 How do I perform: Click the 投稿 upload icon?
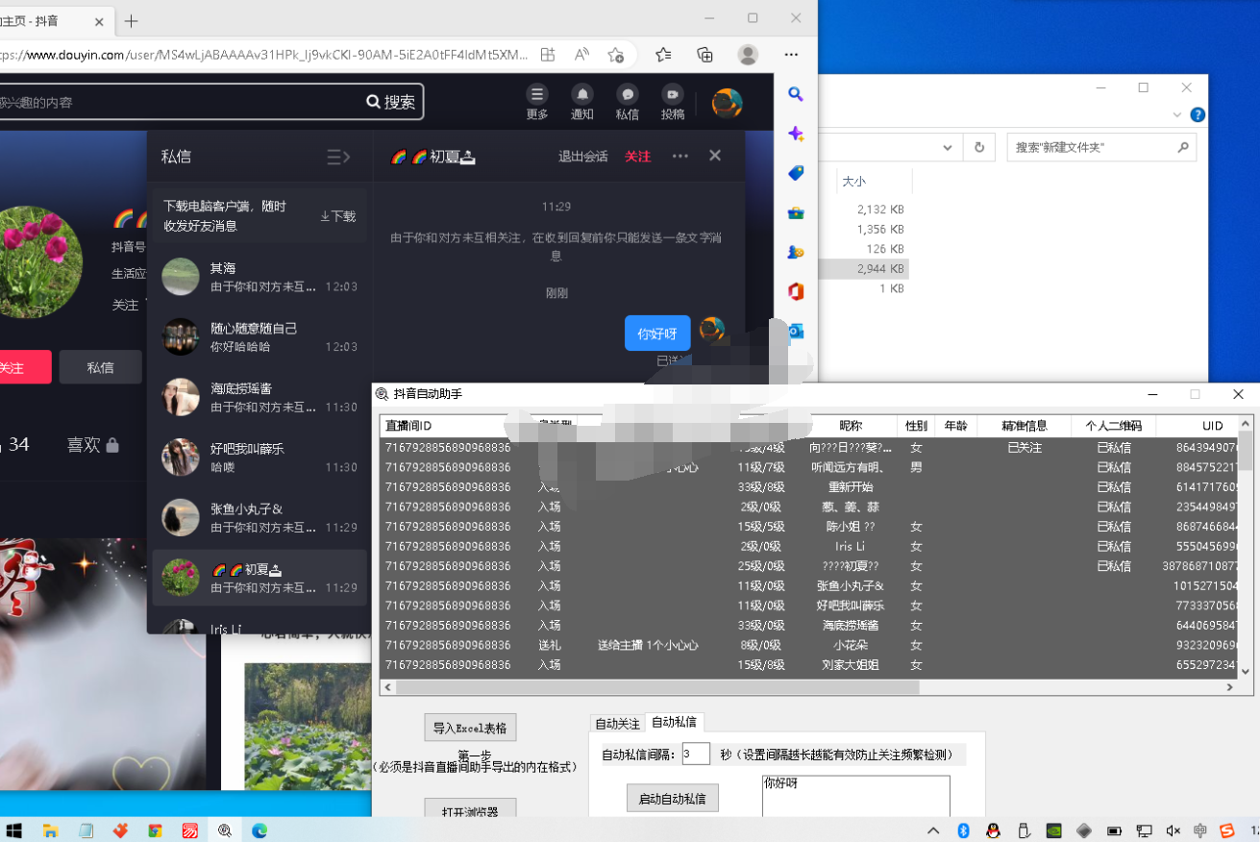673,95
